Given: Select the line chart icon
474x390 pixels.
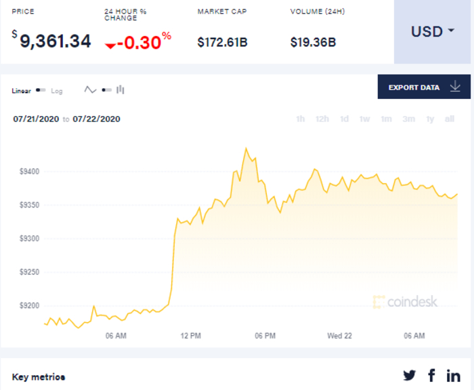Looking at the screenshot, I should pyautogui.click(x=90, y=90).
